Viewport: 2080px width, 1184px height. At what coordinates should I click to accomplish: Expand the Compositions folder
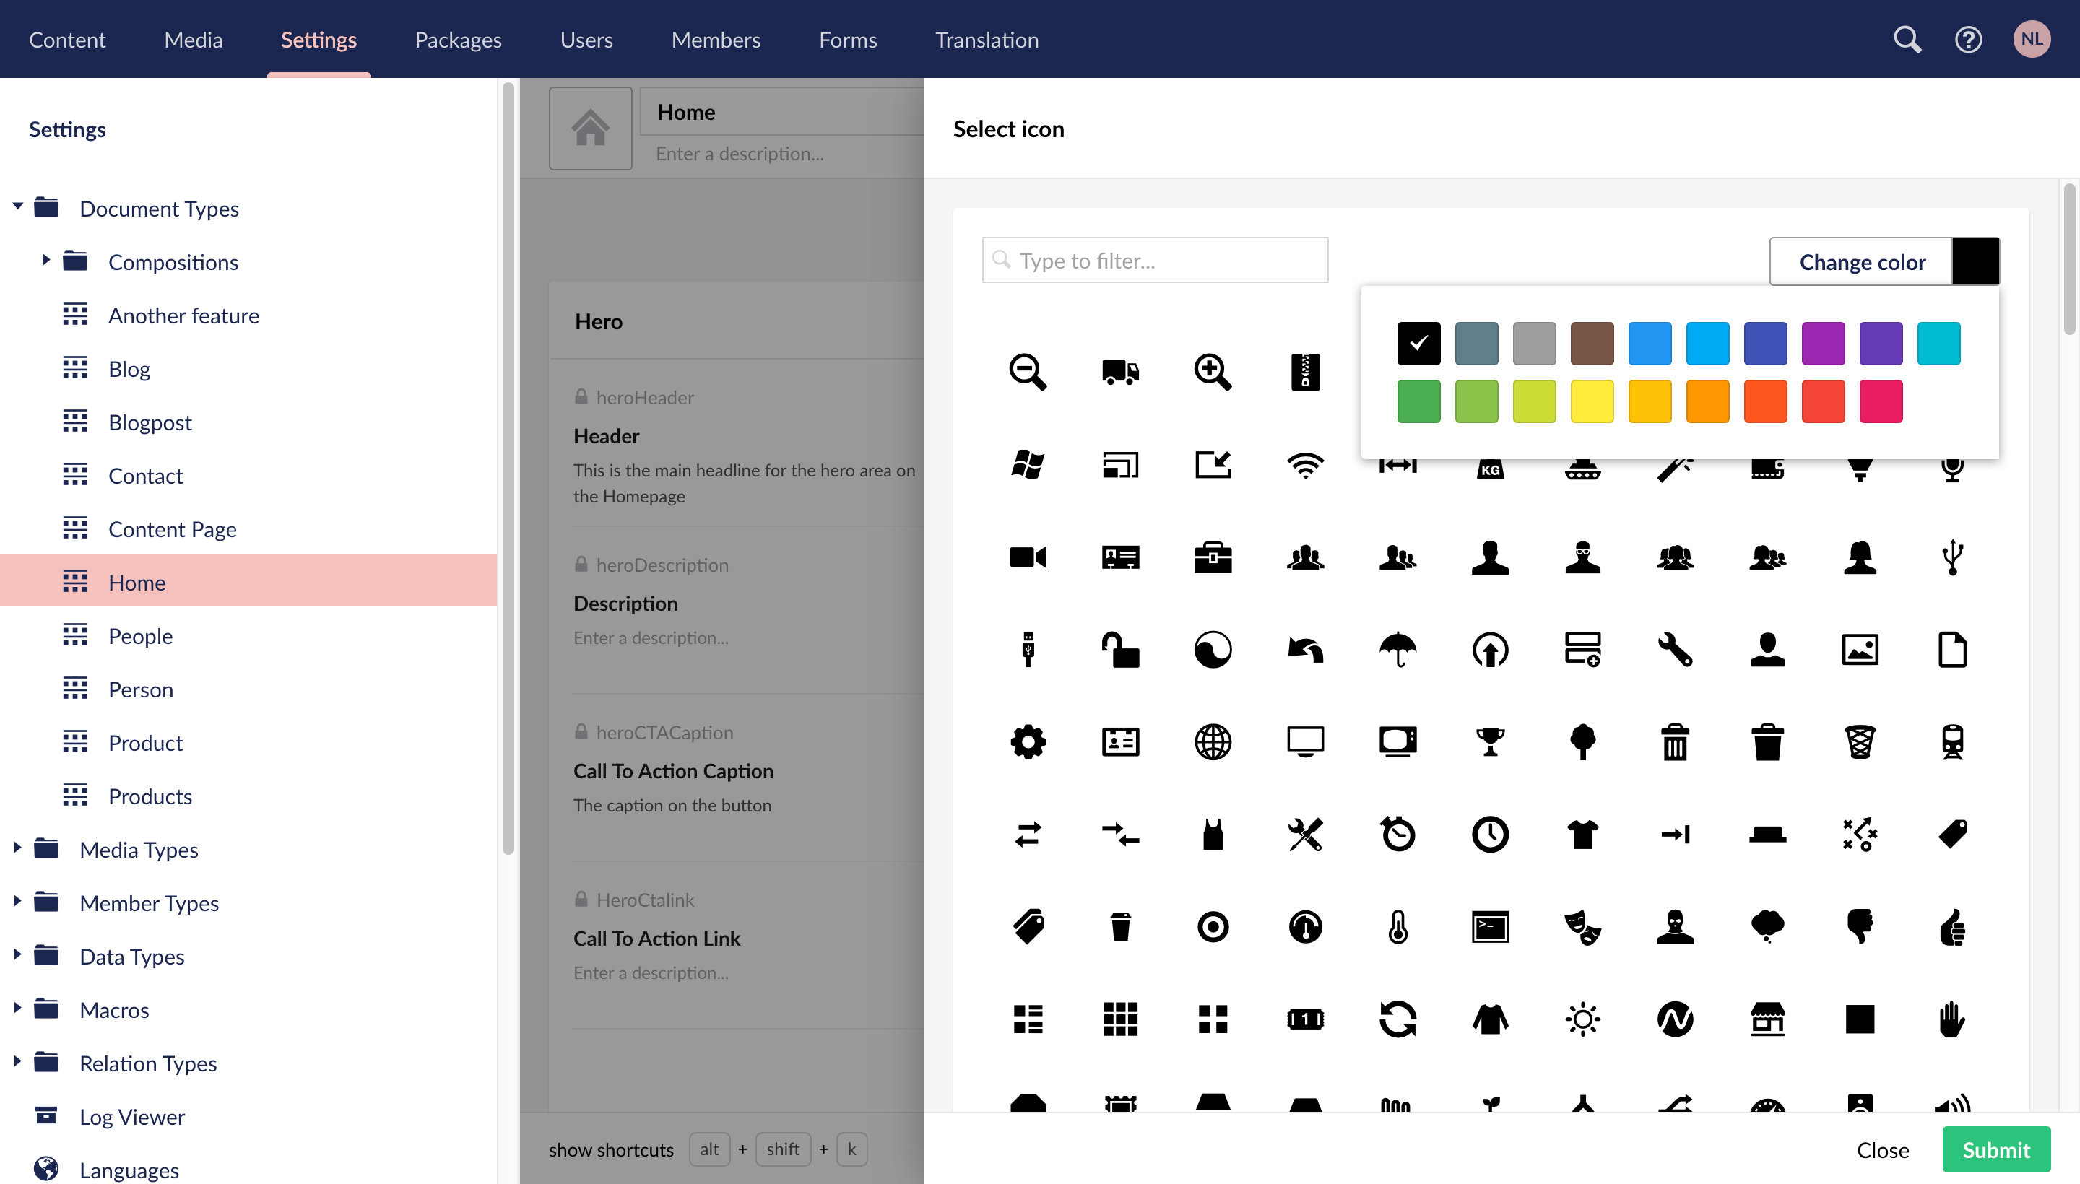click(45, 260)
